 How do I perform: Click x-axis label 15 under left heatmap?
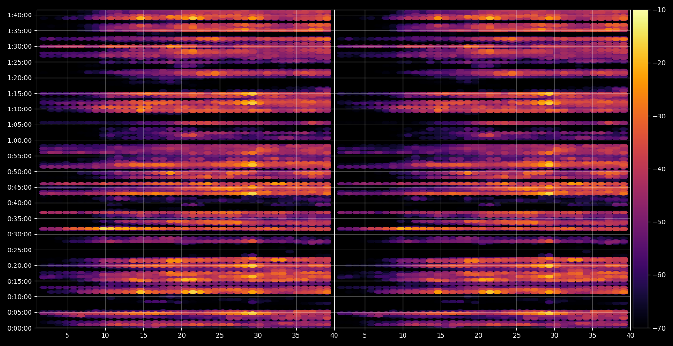tap(143, 335)
